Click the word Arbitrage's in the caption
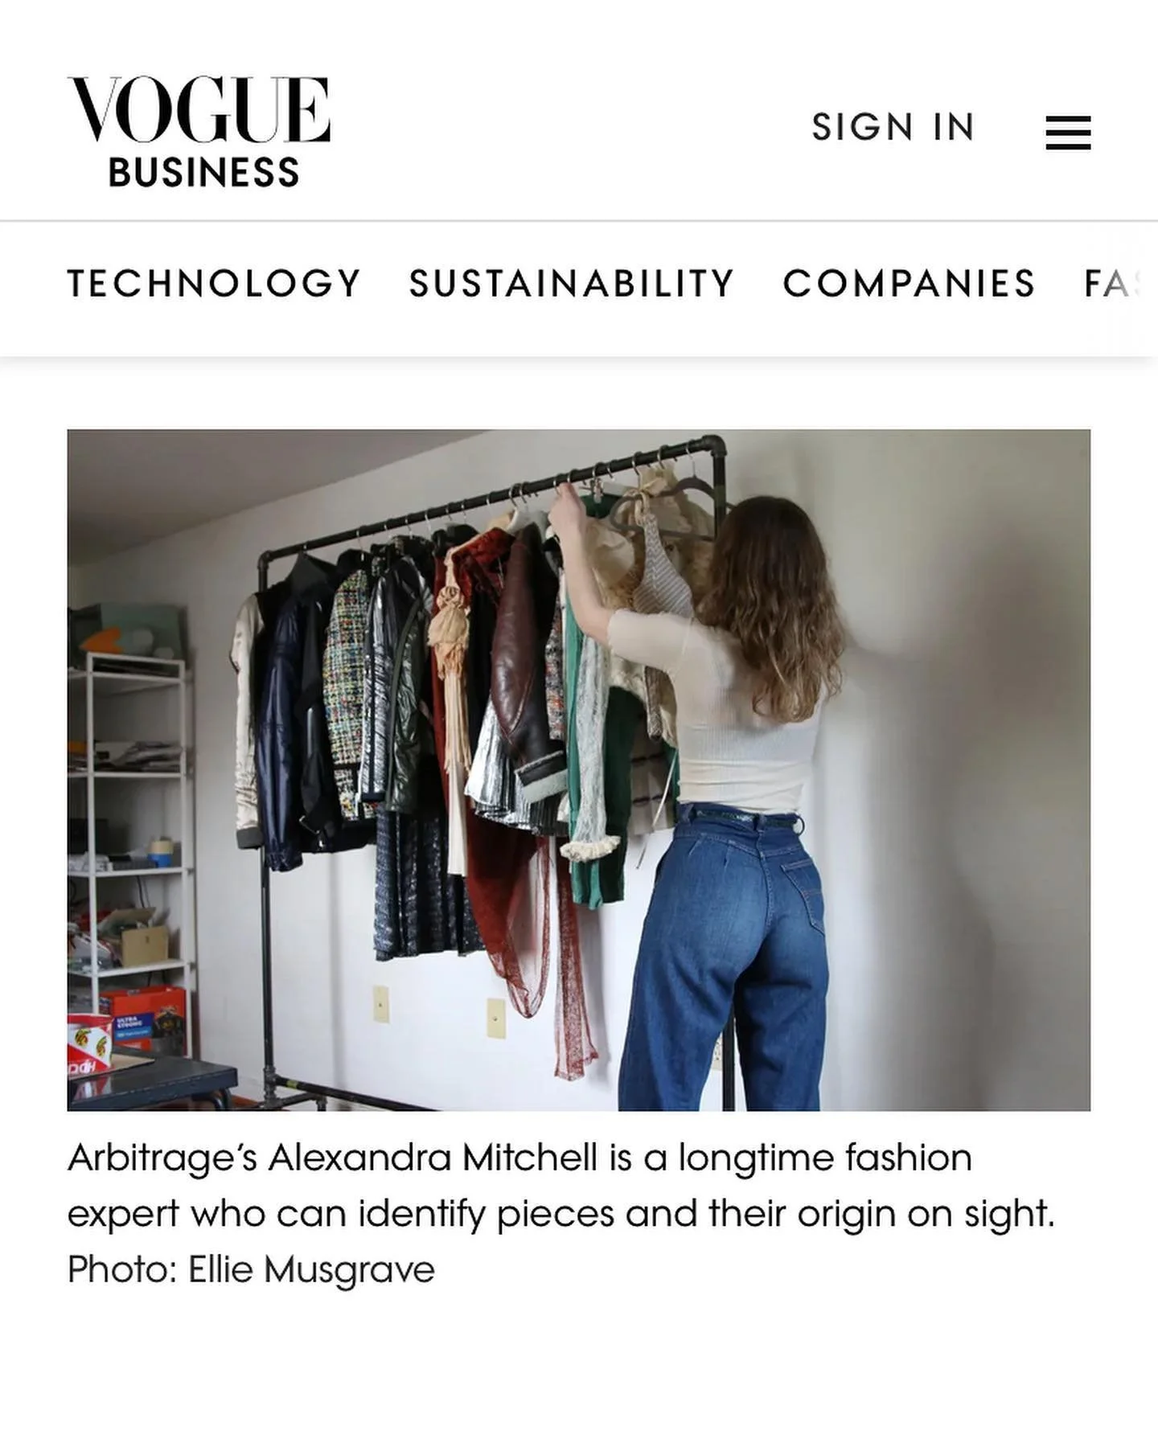Image resolution: width=1158 pixels, height=1447 pixels. click(162, 1158)
